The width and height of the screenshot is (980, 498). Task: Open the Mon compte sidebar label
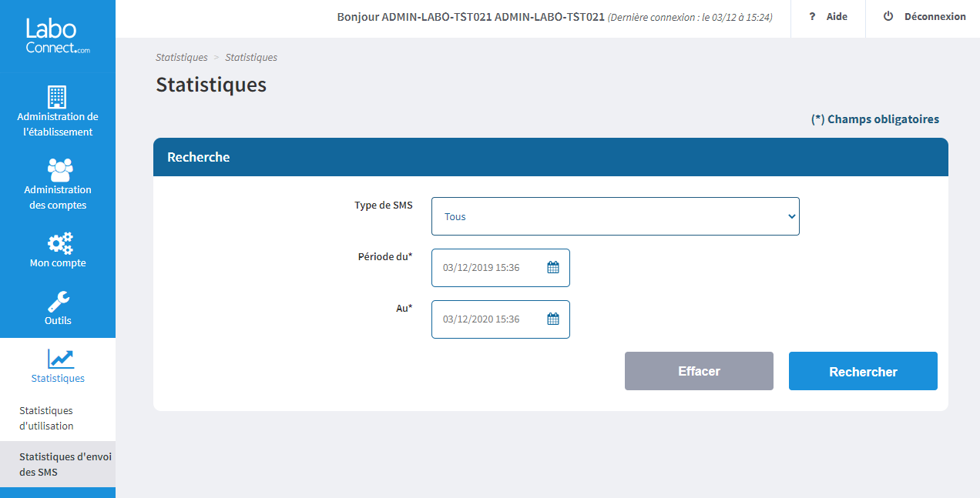[x=58, y=263]
